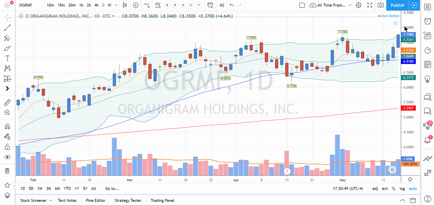Viewport: 434px width, 205px height.
Task: Select the layout rectangle button
Action: point(302,5)
